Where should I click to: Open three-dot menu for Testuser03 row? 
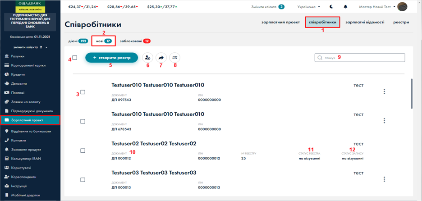384,179
